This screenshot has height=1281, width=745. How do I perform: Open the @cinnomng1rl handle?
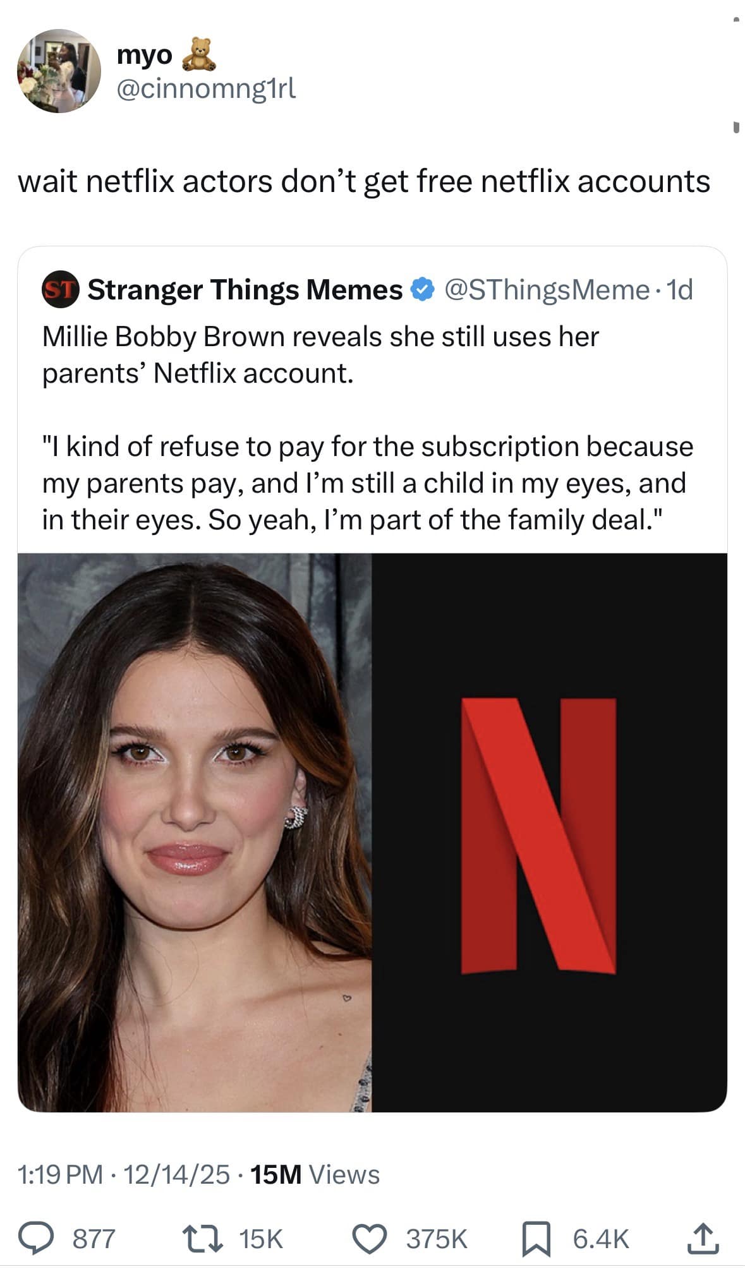pyautogui.click(x=206, y=90)
